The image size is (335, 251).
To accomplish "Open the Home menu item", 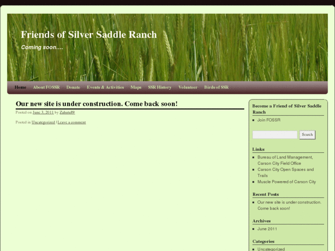I will click(x=20, y=87).
